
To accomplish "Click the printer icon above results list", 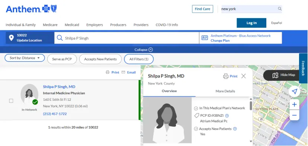I will coord(108,72).
